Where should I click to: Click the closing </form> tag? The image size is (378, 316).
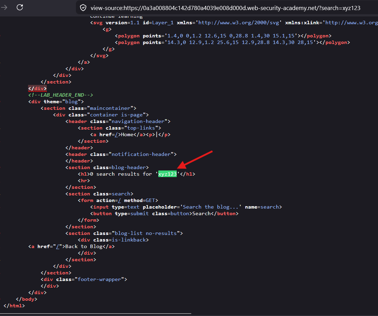[88, 220]
